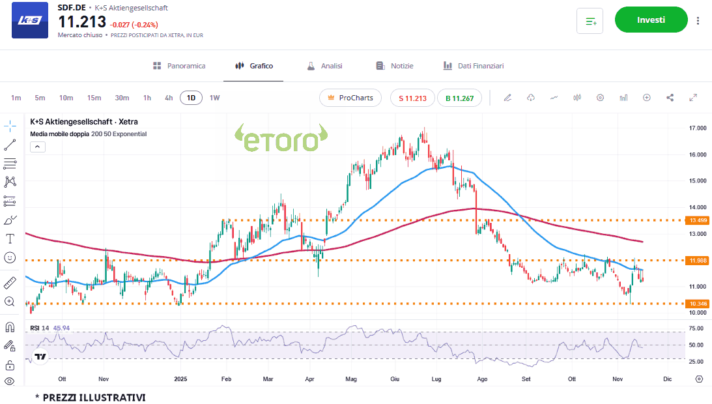The image size is (712, 404).
Task: Collapse the indicator legend chevron
Action: tap(38, 147)
